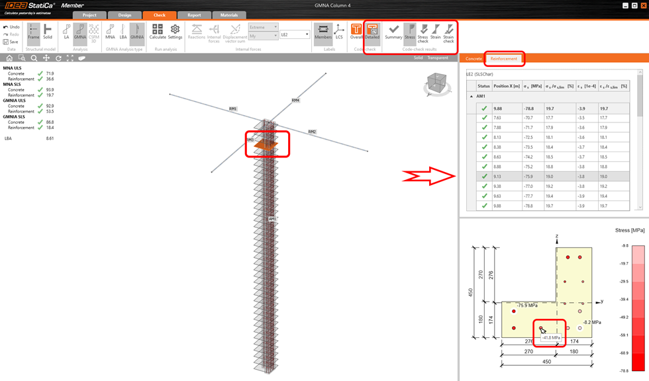Switch to the Report tab
This screenshot has height=381, width=649.
coord(194,15)
